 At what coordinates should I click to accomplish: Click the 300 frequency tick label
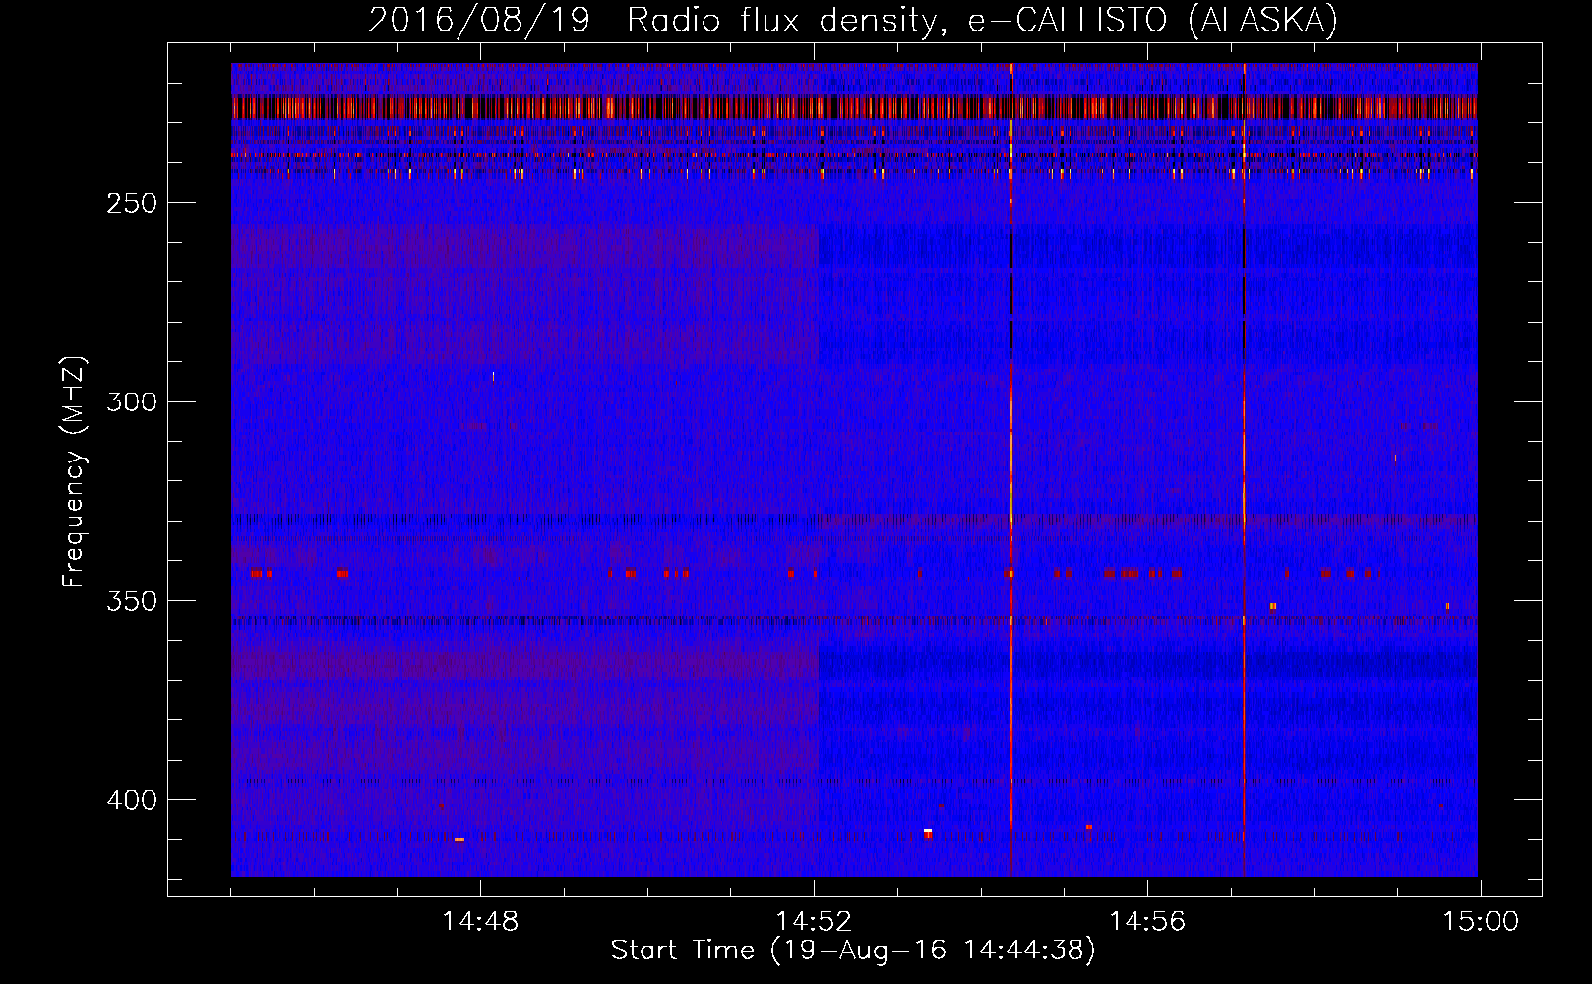[x=132, y=401]
